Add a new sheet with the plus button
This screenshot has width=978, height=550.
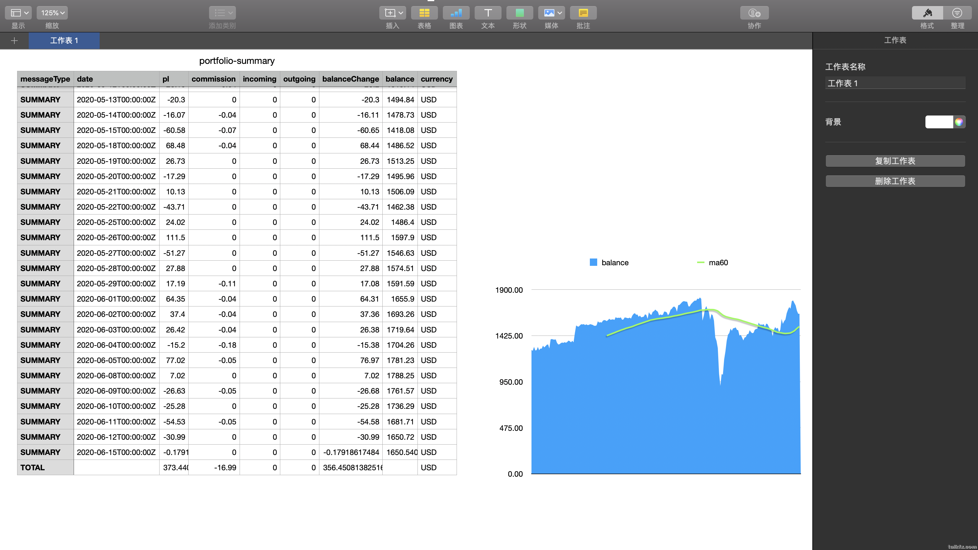point(14,41)
